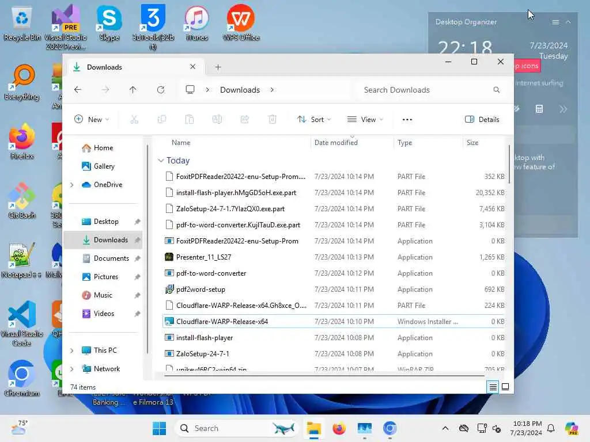The height and width of the screenshot is (442, 590).
Task: Switch to details list view icon
Action: [x=493, y=387]
